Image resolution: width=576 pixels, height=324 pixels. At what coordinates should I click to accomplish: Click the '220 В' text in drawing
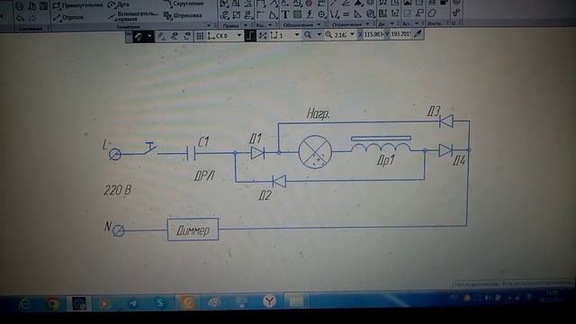(118, 190)
